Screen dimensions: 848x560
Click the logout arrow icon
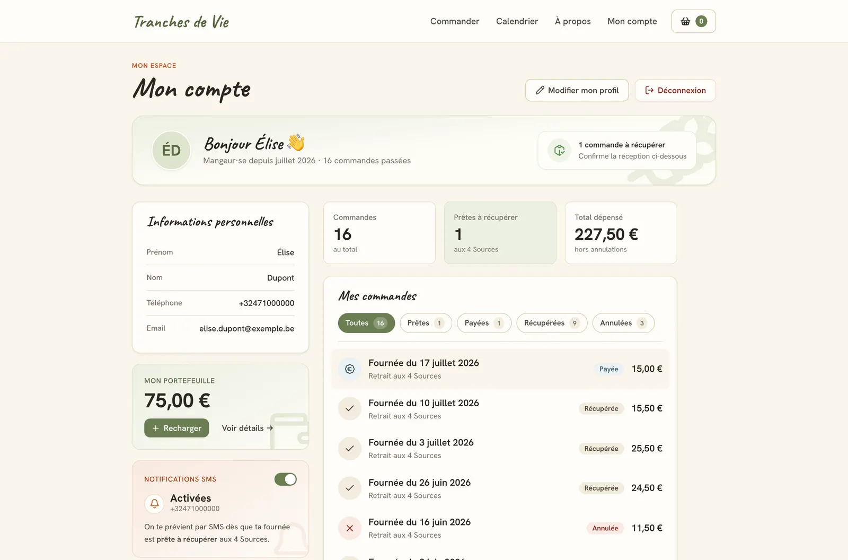(649, 90)
